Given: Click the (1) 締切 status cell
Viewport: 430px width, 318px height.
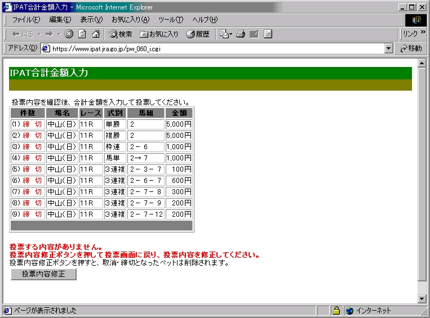Looking at the screenshot, I should click(28, 124).
